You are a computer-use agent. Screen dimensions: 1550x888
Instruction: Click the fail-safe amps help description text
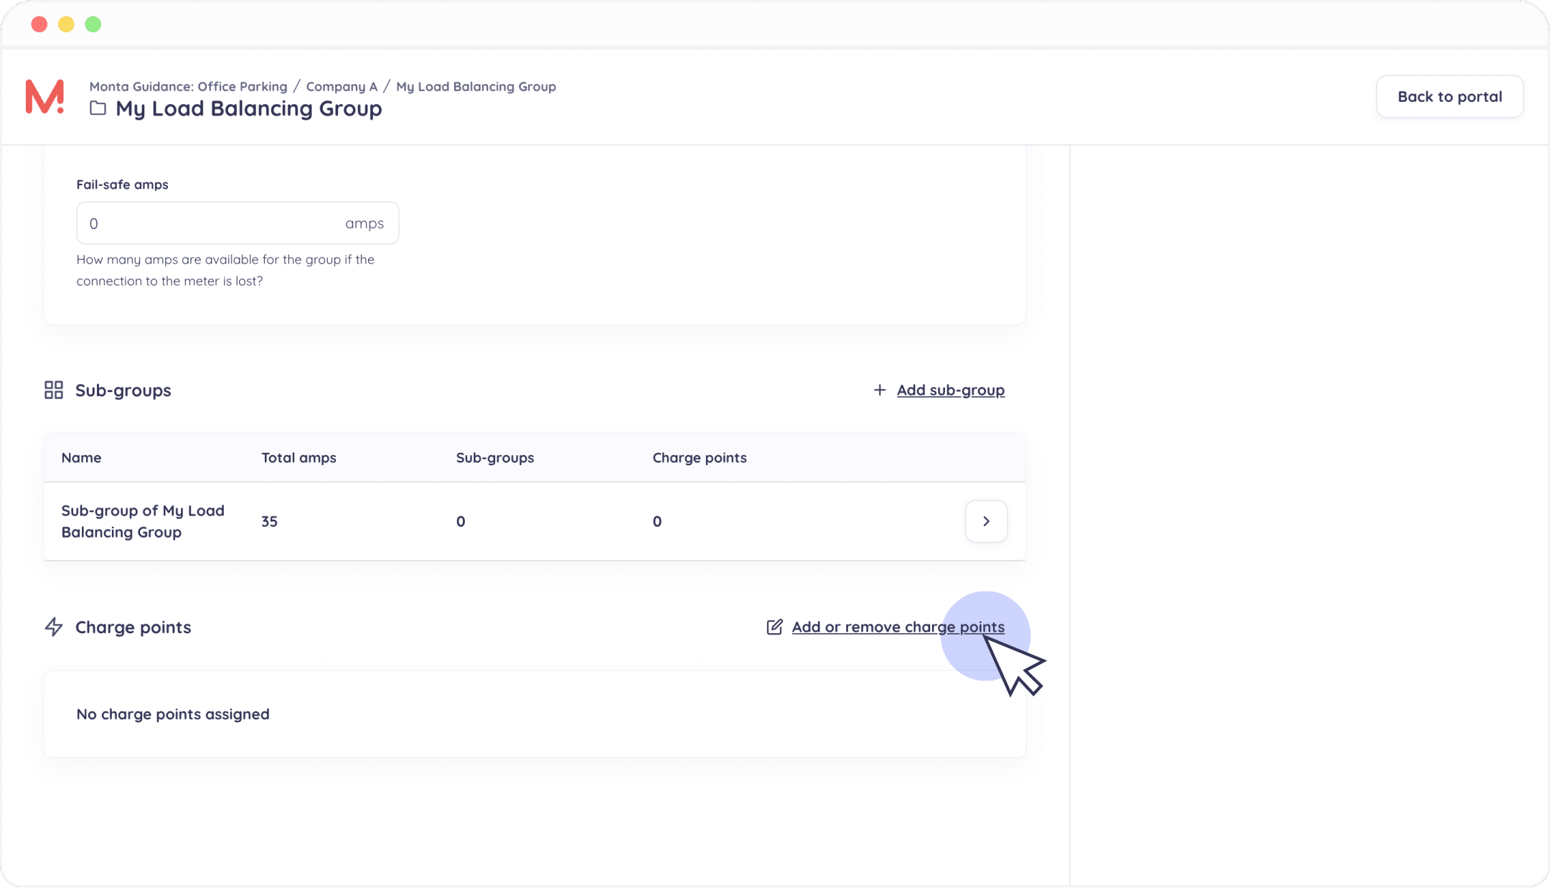(225, 270)
